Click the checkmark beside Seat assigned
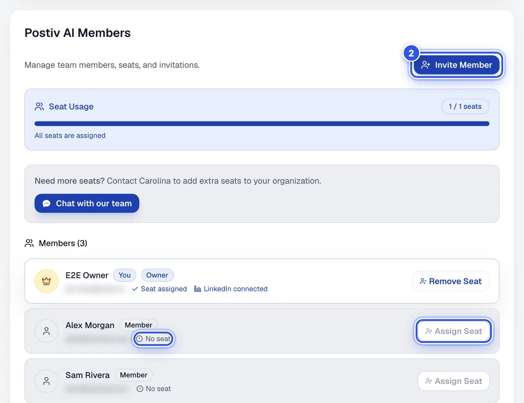This screenshot has width=524, height=403. pos(135,289)
